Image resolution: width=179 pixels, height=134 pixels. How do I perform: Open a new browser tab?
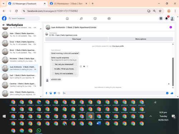(x=93, y=4)
